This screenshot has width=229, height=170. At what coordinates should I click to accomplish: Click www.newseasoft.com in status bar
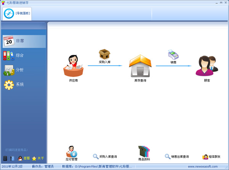coord(203,167)
